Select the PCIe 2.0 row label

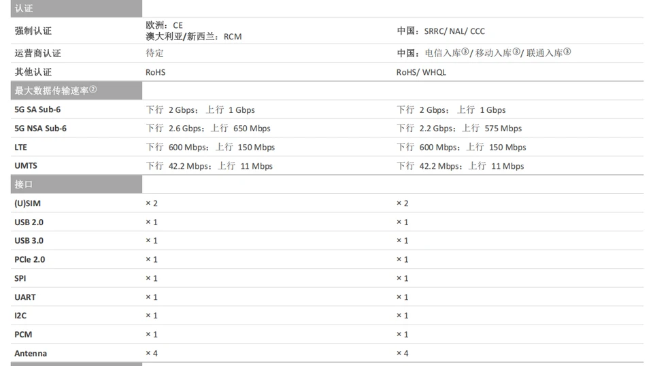click(30, 259)
